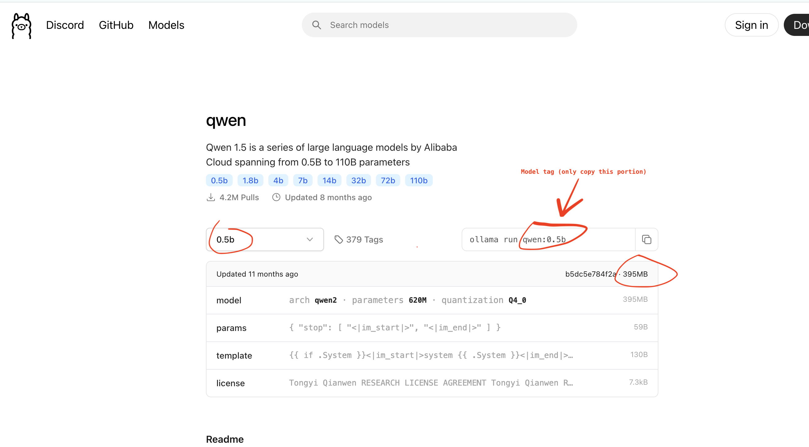Click the 59B params size

(641, 327)
